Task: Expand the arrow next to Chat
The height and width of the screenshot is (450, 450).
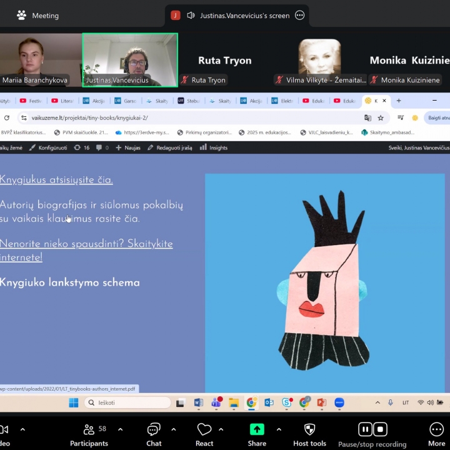Action: [x=174, y=429]
